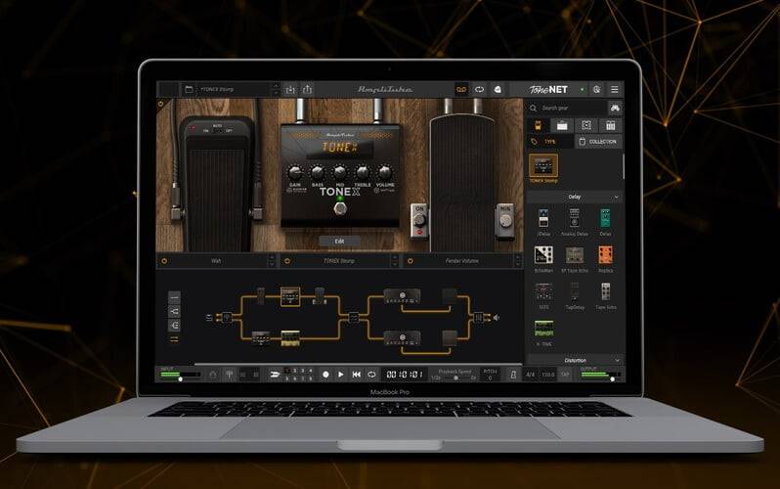Viewport: 780px width, 489px height.
Task: Open the preset browser folder icon
Action: point(189,90)
